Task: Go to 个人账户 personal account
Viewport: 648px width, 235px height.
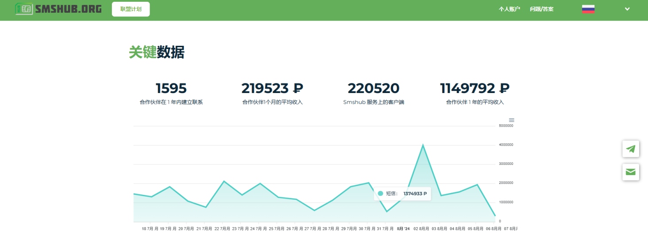Action: click(x=509, y=9)
